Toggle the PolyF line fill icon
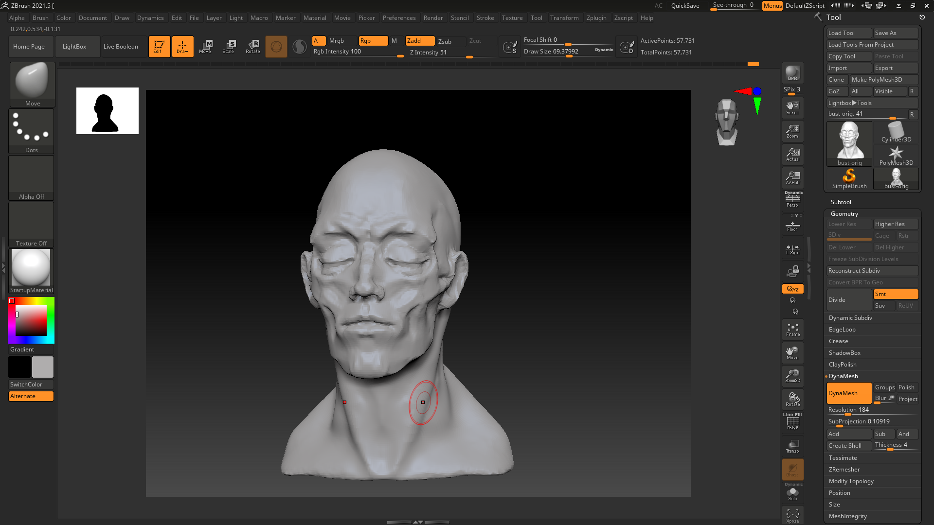 (792, 422)
